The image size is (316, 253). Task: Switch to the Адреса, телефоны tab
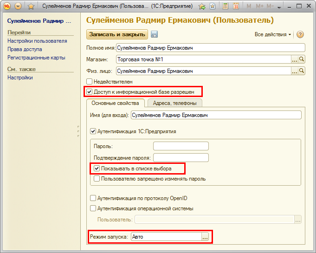point(174,103)
